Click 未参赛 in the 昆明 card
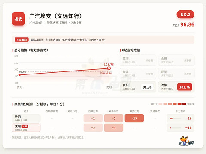This screenshot has width=206, height=154. click(188, 74)
